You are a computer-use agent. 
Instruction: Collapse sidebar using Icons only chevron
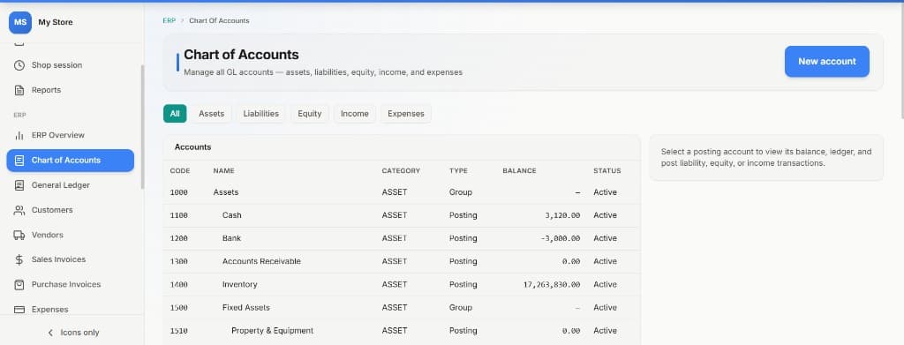tap(50, 333)
